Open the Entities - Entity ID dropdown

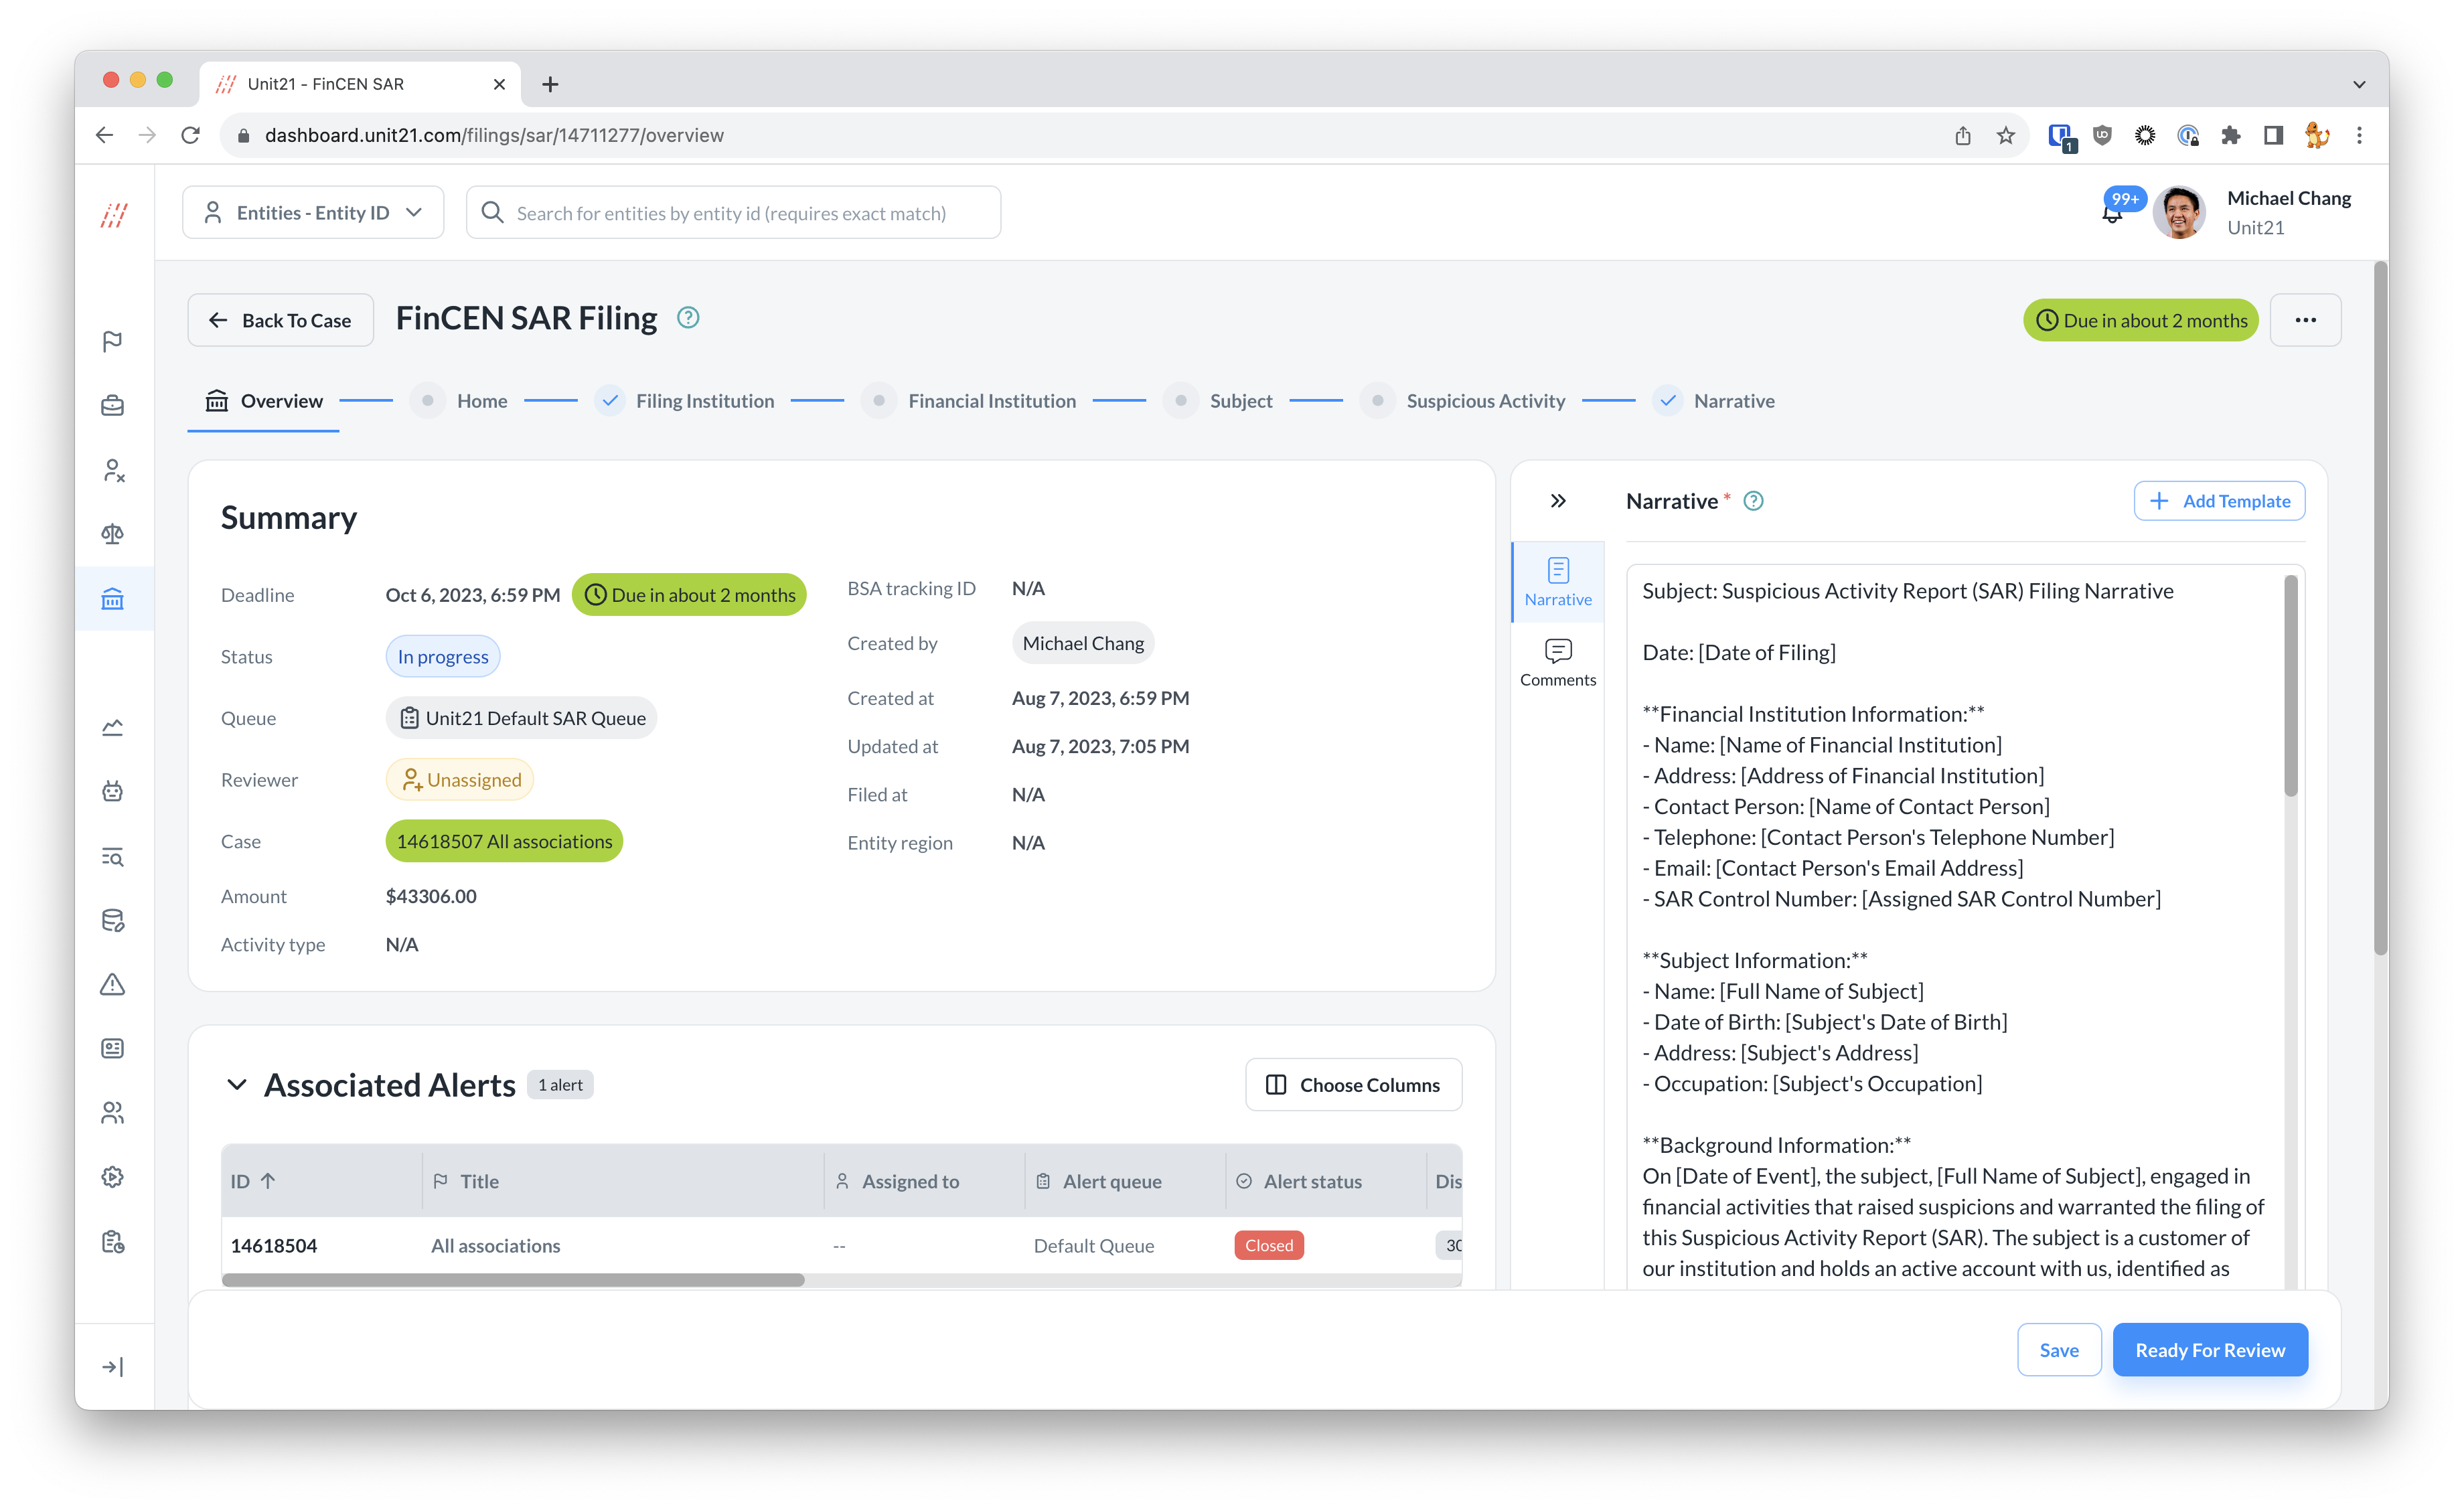coord(313,213)
